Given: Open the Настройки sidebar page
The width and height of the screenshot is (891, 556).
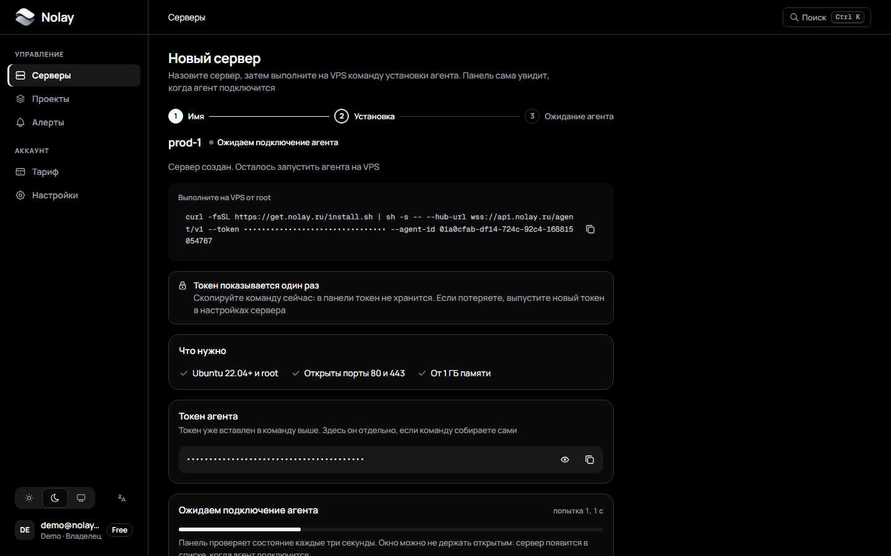Looking at the screenshot, I should tap(74, 195).
